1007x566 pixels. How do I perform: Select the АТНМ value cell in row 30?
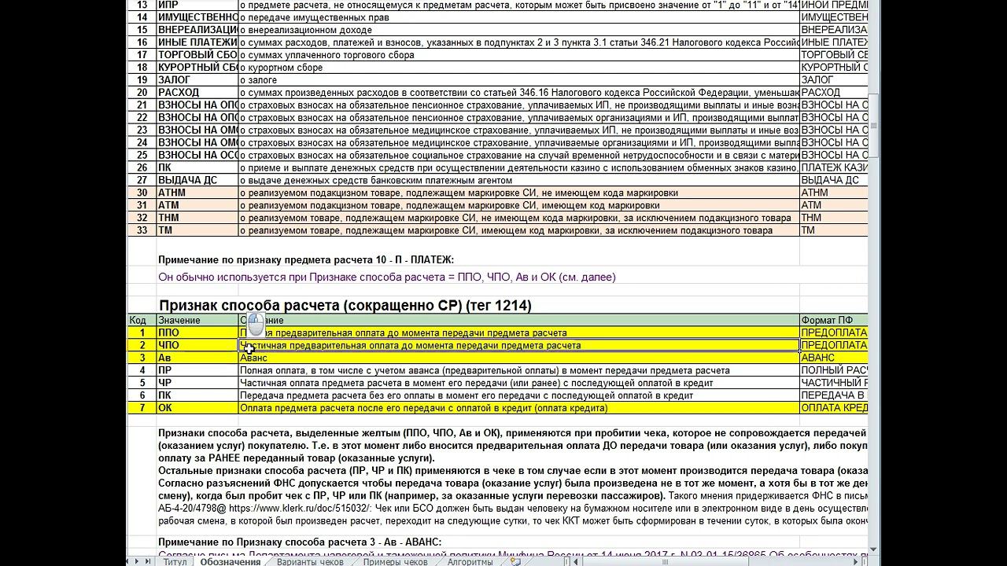point(197,193)
